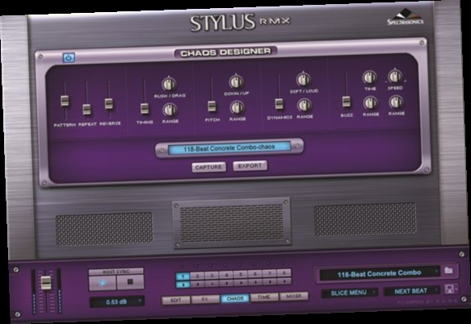
Task: Click the save disk icon
Action: coord(451,289)
